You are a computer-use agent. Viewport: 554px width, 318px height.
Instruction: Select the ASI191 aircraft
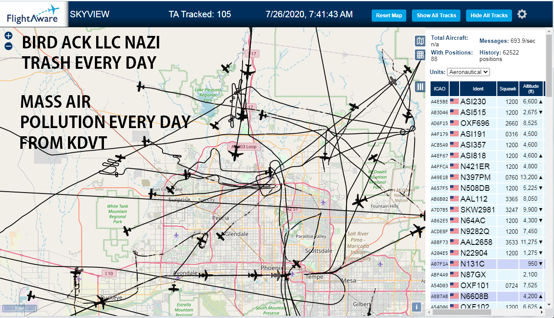click(487, 134)
